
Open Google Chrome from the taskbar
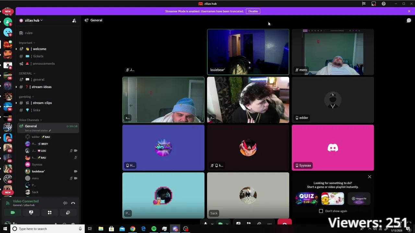[133, 229]
